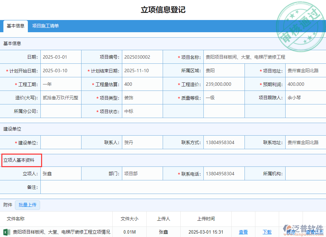Switch to the 项目施工清单 tab

(45, 26)
